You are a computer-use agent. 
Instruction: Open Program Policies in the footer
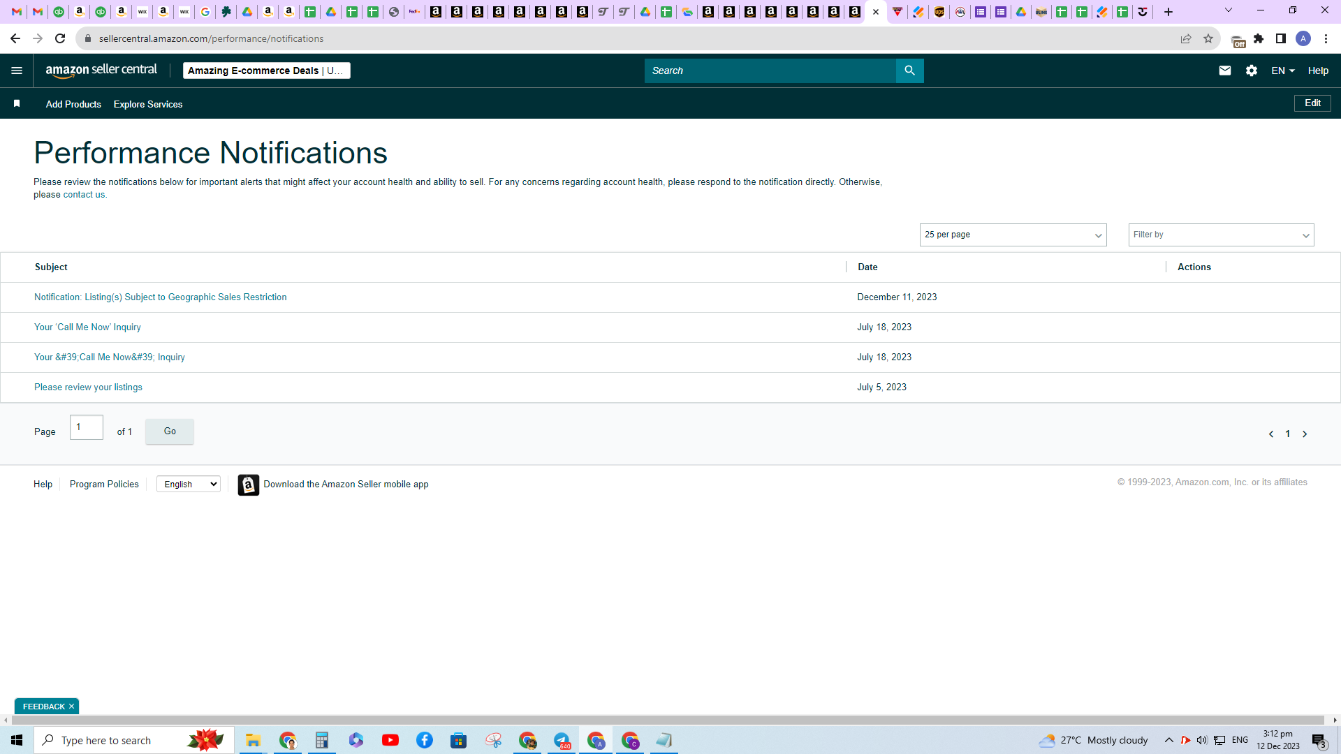click(104, 485)
